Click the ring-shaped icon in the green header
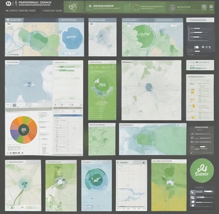 point(172,8)
